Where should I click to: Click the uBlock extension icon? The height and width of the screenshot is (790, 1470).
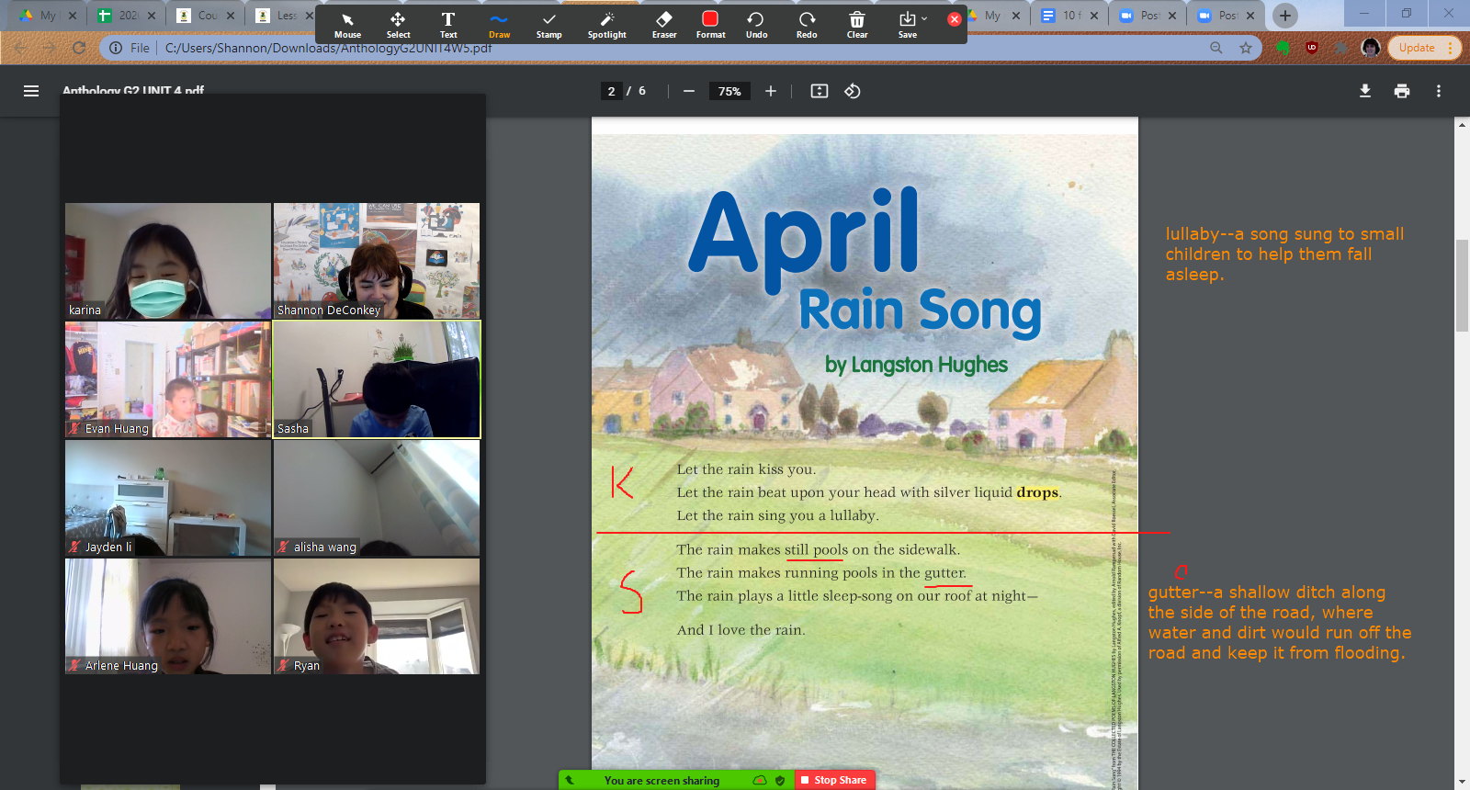(x=1312, y=48)
